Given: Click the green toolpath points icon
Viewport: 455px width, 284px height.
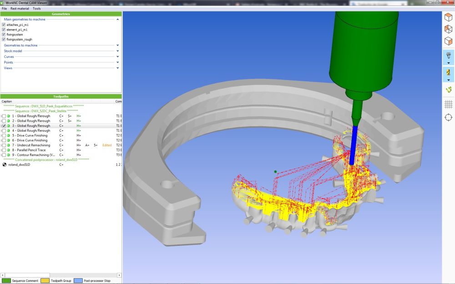Looking at the screenshot, I should 449,90.
